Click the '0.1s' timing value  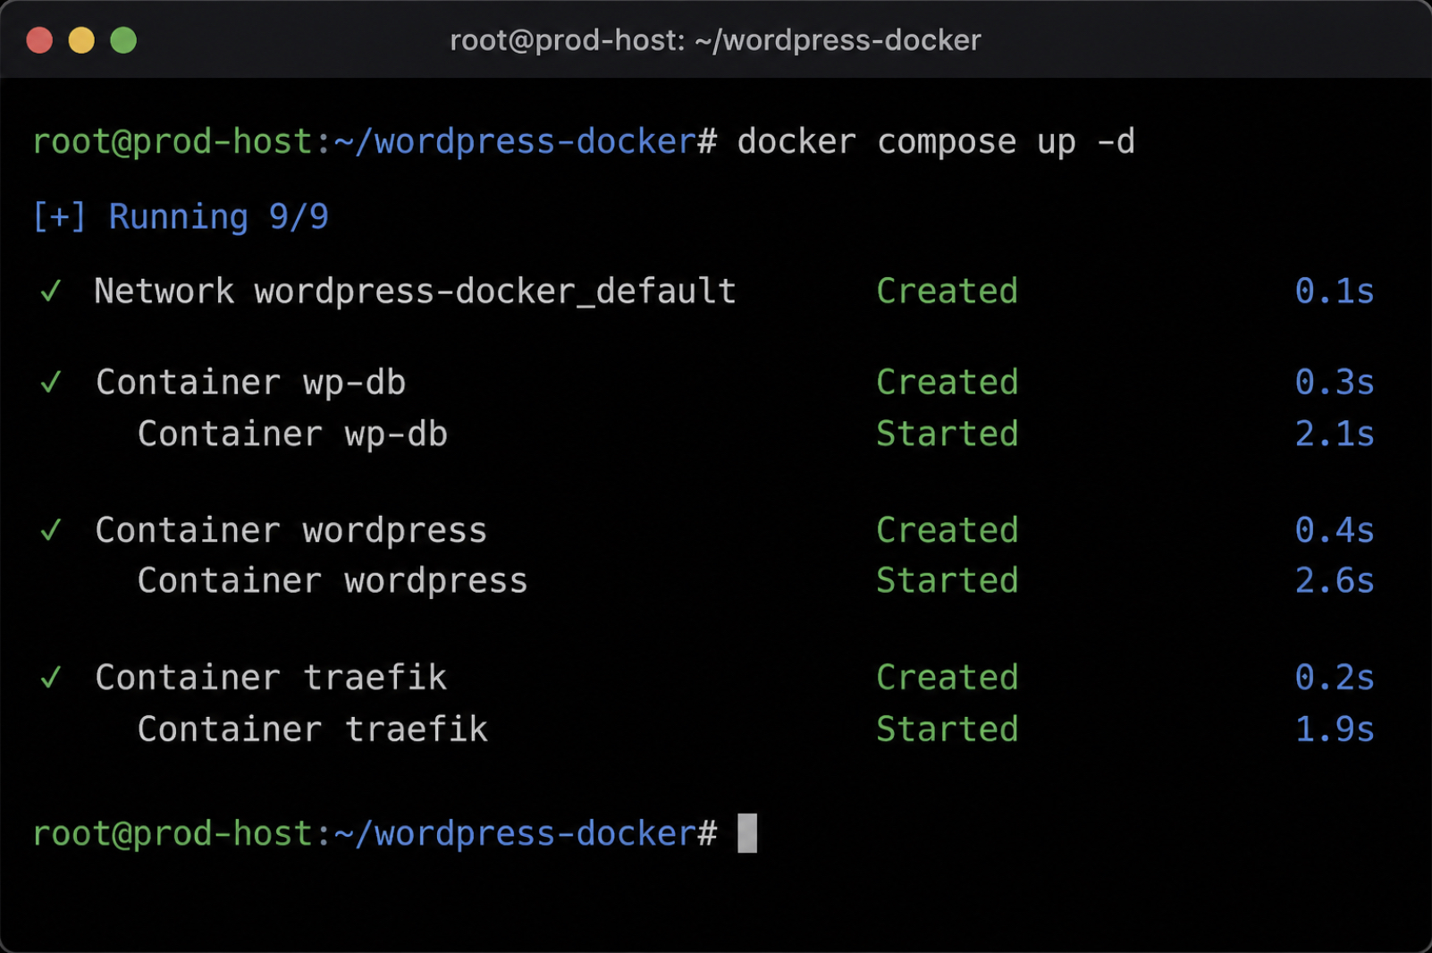[x=1335, y=291]
